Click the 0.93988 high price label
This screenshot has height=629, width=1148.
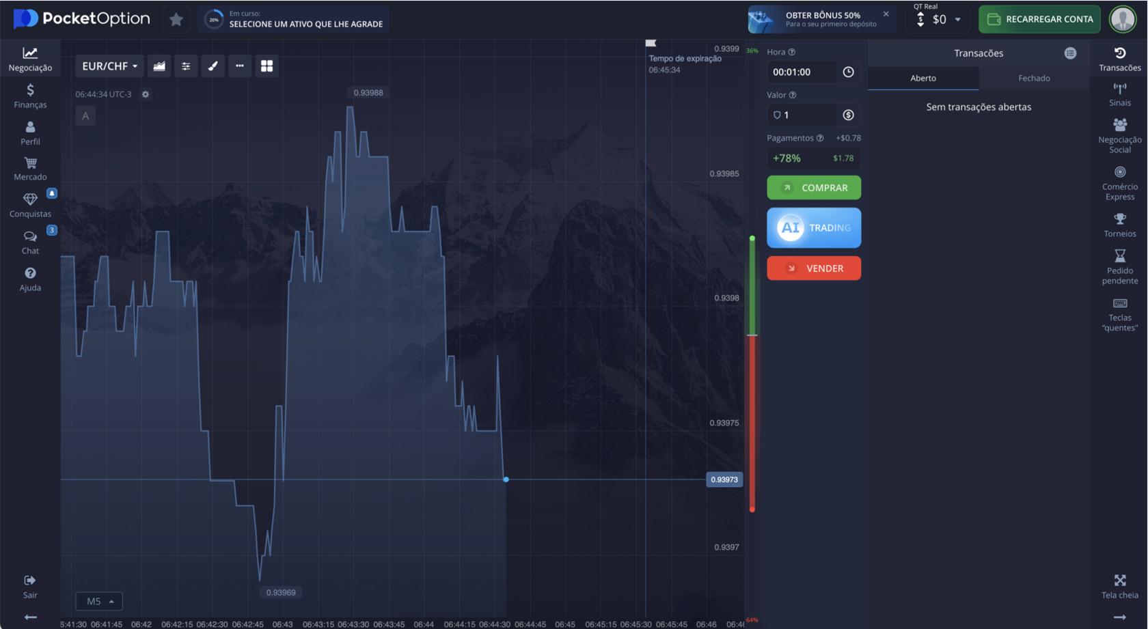pyautogui.click(x=368, y=93)
